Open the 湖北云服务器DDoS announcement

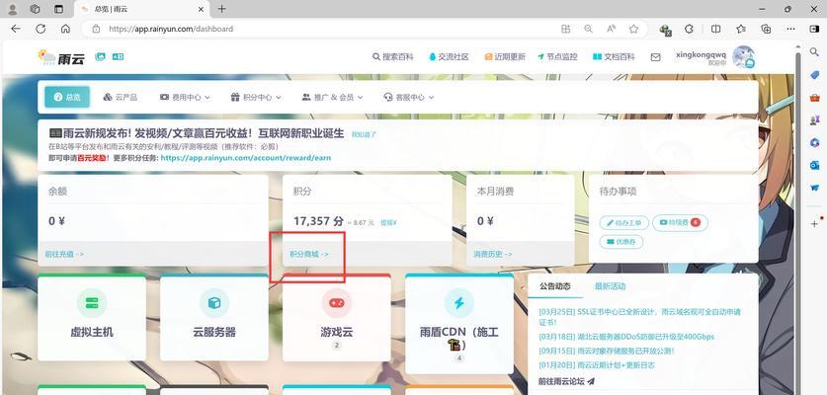click(626, 337)
